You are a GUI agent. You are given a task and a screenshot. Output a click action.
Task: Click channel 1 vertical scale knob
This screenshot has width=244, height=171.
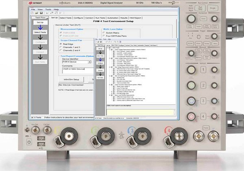point(191,70)
